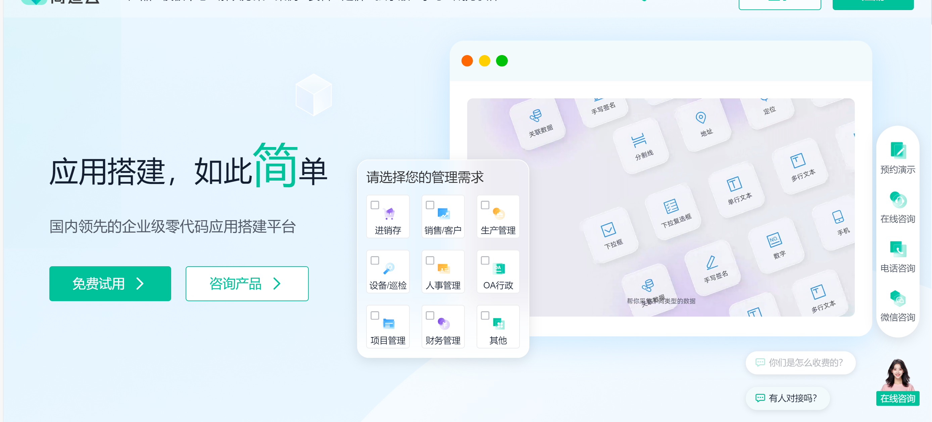Screen dimensions: 932x422
Task: Click the 下拉复选框 field tile icon
Action: pos(671,207)
